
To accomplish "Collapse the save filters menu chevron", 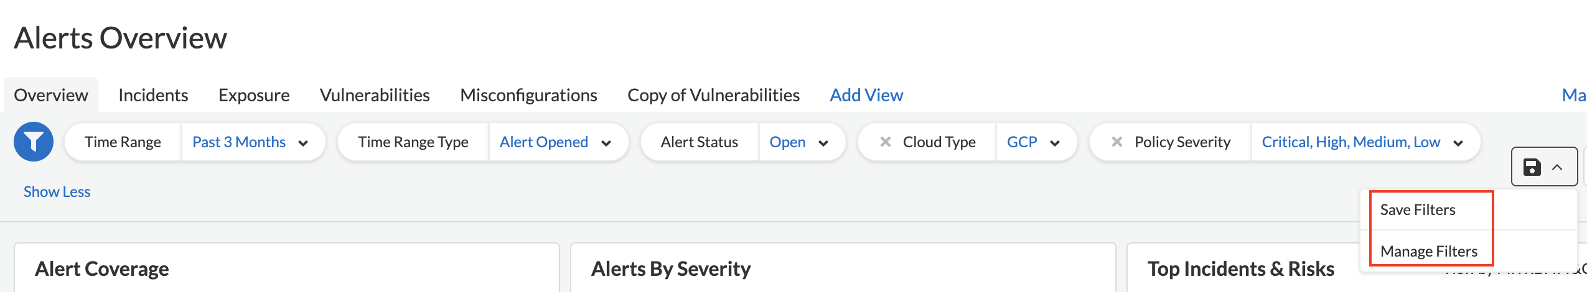I will pos(1557,167).
